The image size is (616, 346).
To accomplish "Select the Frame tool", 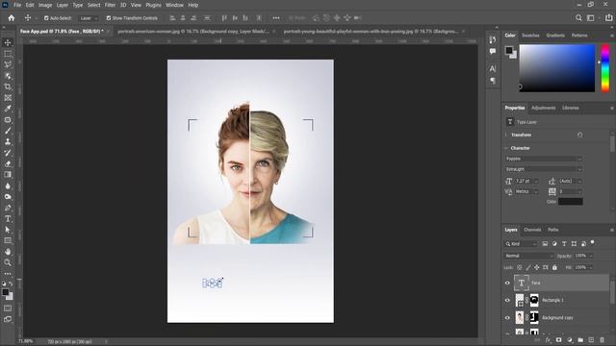I will (8, 98).
